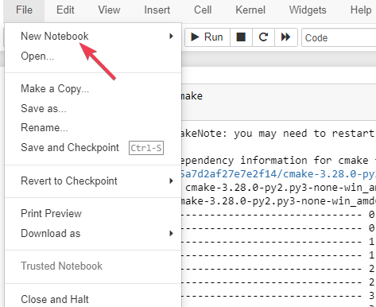
Task: Open the View menu
Action: click(x=109, y=10)
